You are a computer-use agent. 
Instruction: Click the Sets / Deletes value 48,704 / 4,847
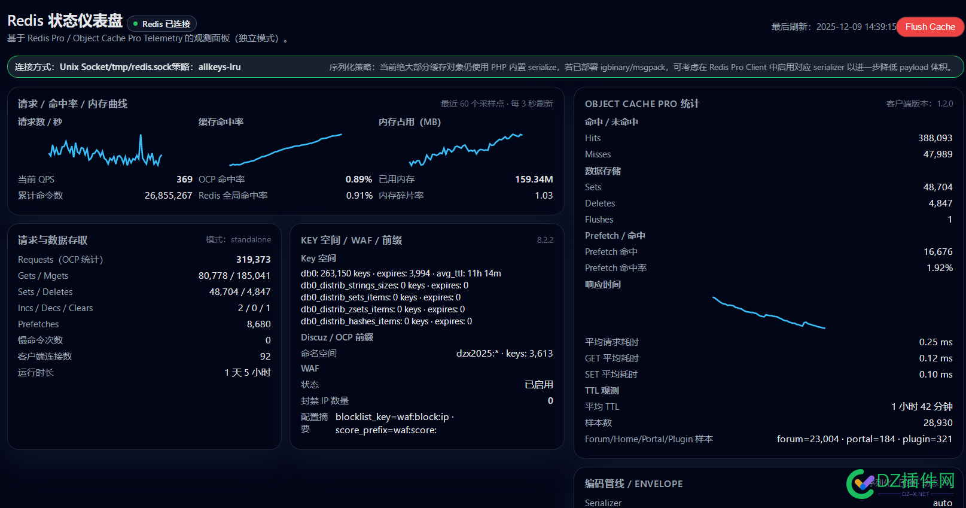pyautogui.click(x=240, y=292)
